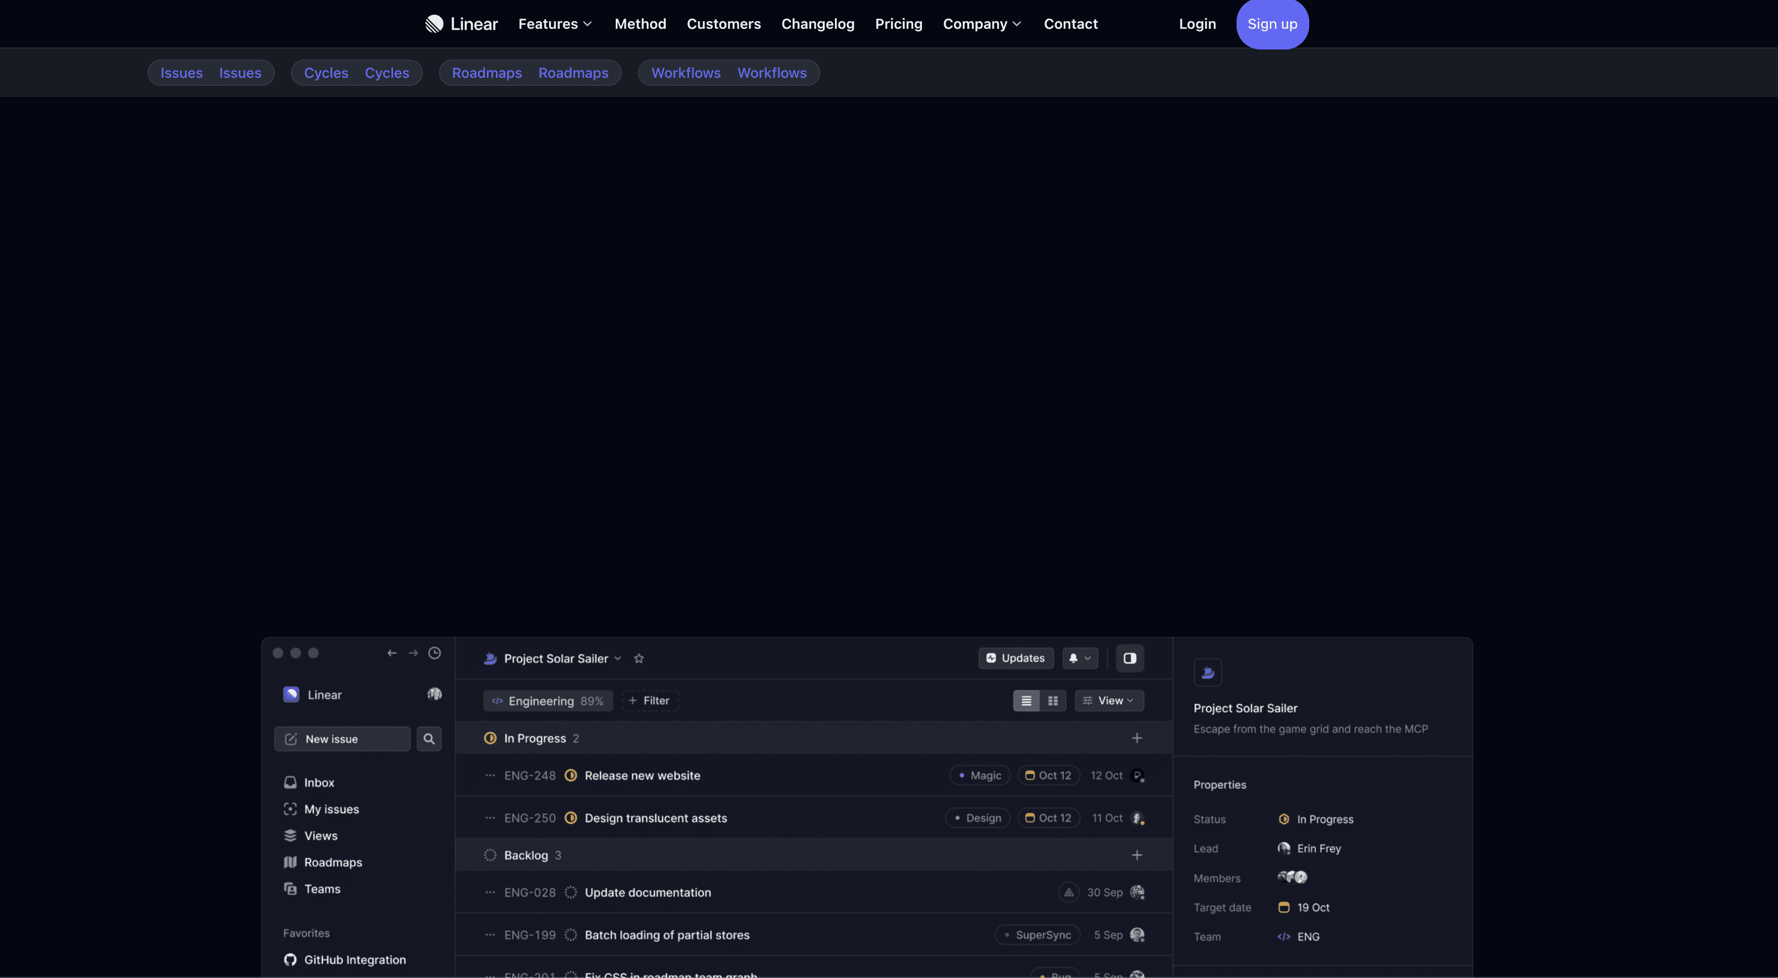Open more options for ENG-248

490,776
